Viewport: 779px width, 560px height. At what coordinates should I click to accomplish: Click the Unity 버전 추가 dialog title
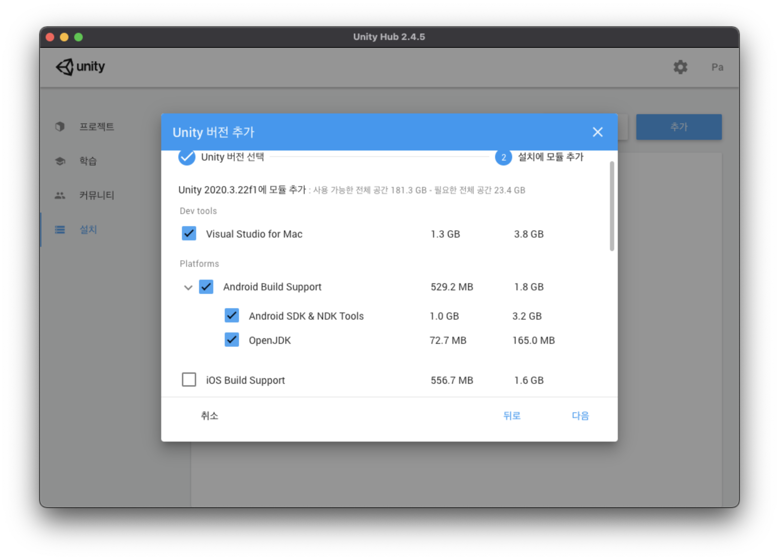pyautogui.click(x=213, y=132)
